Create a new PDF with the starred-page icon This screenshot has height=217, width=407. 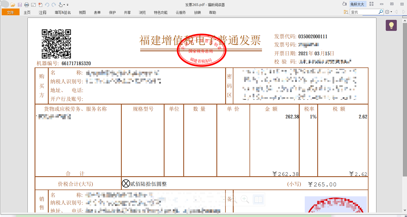40,5
